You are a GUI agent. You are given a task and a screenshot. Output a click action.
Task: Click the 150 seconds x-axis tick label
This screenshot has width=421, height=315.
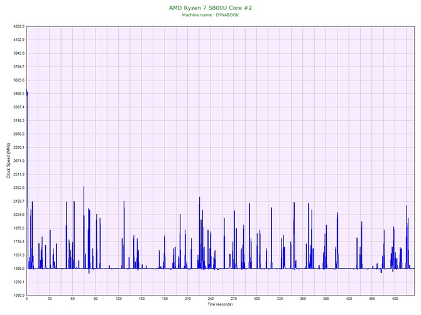tap(142, 299)
